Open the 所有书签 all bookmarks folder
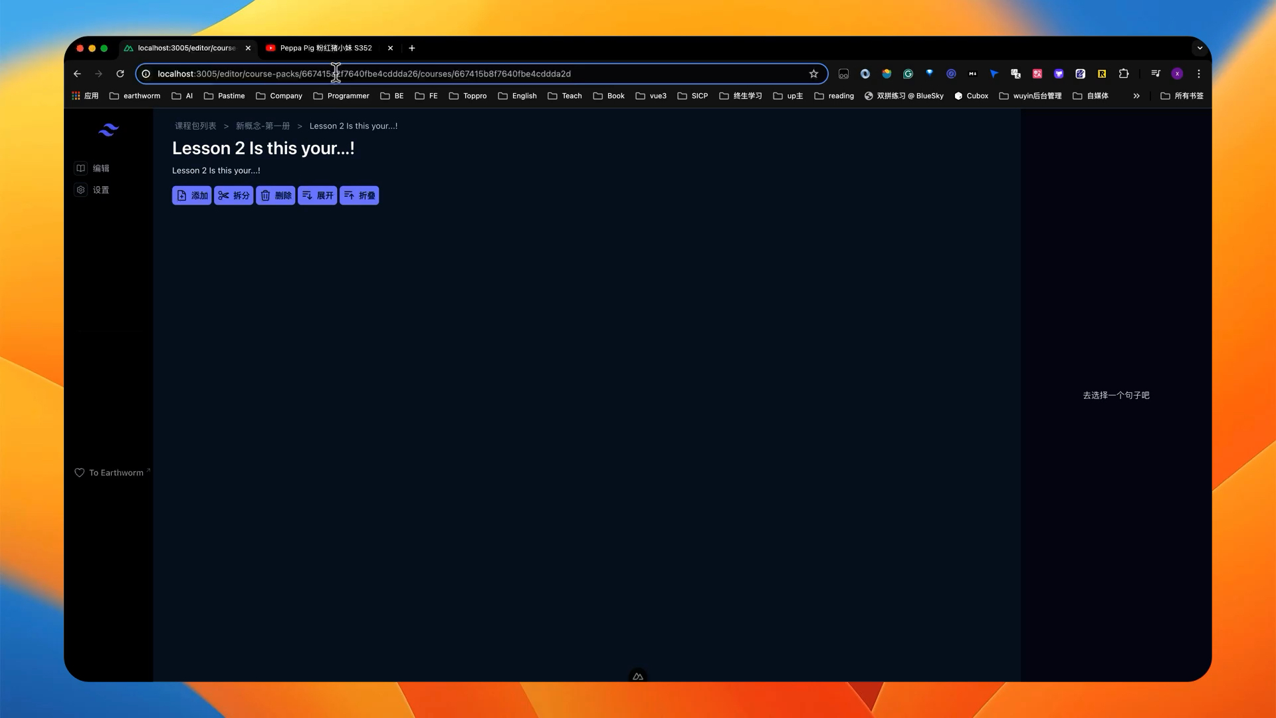The height and width of the screenshot is (718, 1276). point(1182,96)
